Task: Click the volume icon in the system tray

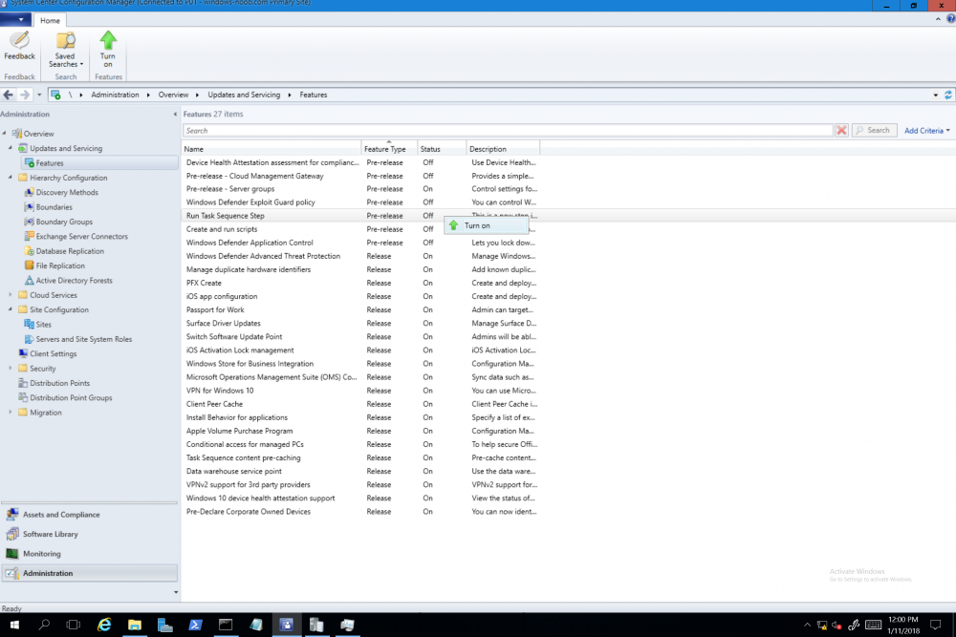Action: pyautogui.click(x=837, y=625)
